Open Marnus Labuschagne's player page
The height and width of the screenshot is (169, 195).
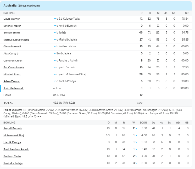(x=16, y=40)
